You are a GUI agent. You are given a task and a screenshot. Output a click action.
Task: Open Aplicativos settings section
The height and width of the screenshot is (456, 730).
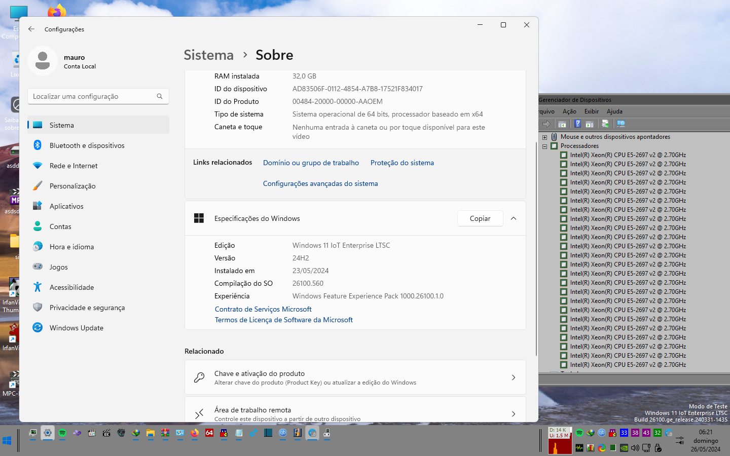(98, 206)
